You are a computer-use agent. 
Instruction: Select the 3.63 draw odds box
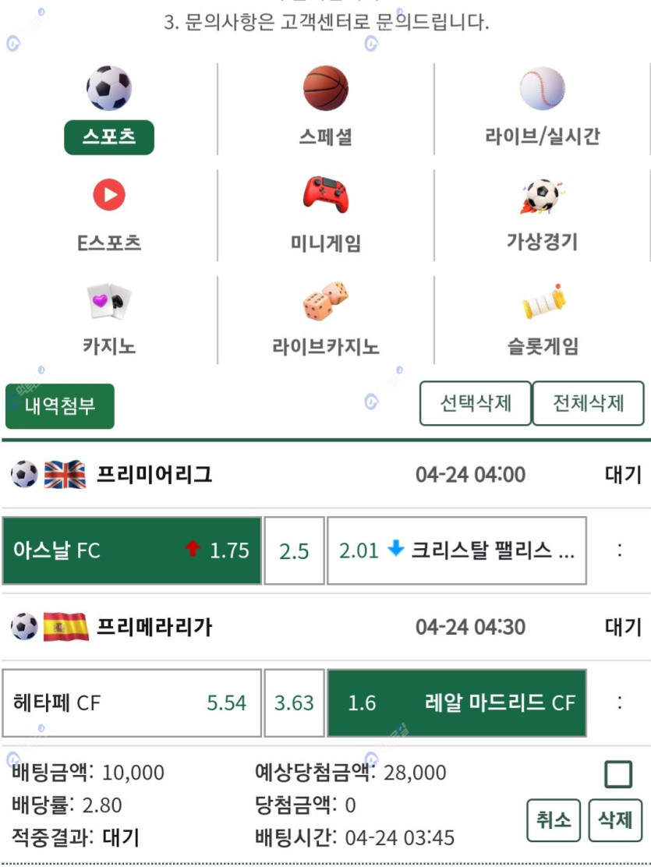[294, 703]
